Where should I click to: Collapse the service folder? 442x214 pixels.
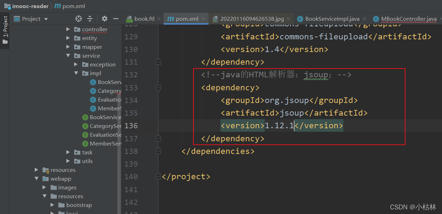point(68,56)
